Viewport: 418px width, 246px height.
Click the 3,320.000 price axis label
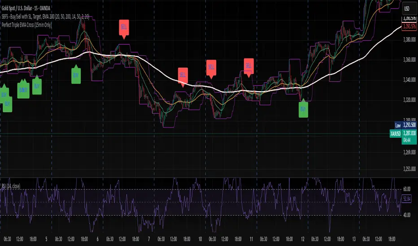click(409, 100)
